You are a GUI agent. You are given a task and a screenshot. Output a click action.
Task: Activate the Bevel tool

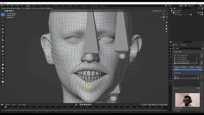pos(3,54)
